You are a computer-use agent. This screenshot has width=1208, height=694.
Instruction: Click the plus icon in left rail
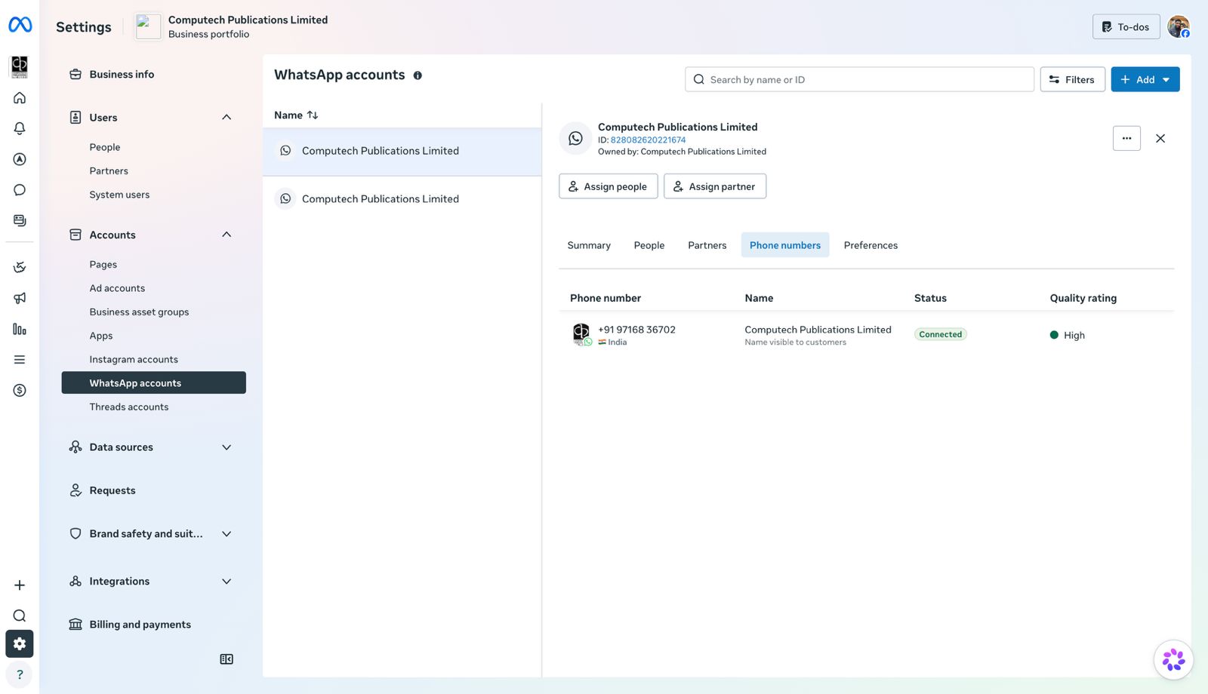[x=20, y=585]
